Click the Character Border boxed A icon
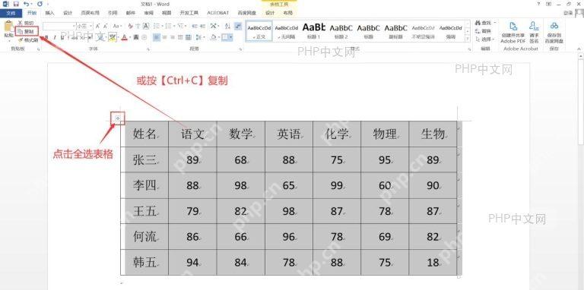 tap(146, 26)
